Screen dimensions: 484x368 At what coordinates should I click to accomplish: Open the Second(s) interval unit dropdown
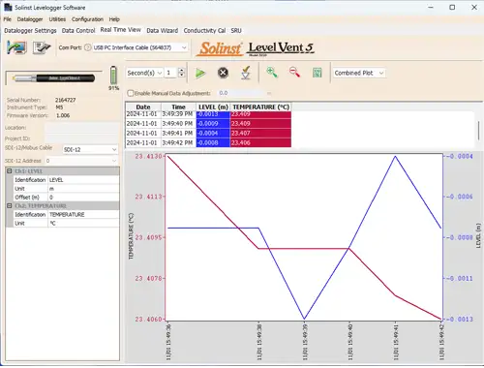[144, 73]
